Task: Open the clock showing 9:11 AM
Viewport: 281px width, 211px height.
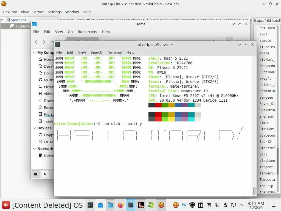Action: point(256,205)
